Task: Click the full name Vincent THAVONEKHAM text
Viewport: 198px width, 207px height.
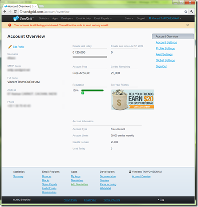Action: pos(24,82)
